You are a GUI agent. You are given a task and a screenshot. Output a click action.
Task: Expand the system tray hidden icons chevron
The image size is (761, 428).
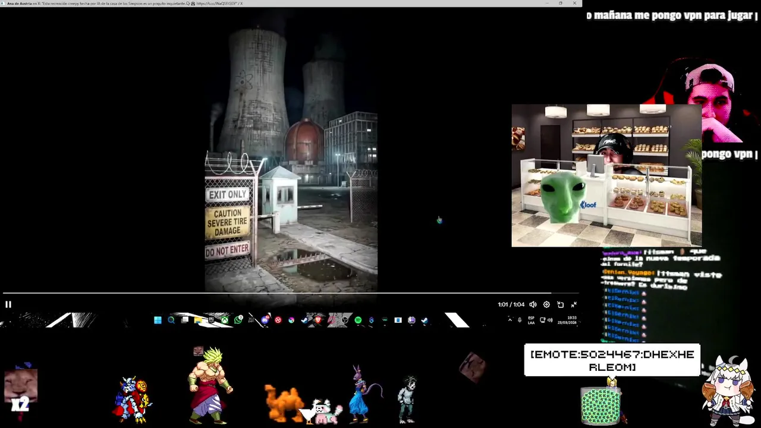tap(510, 320)
